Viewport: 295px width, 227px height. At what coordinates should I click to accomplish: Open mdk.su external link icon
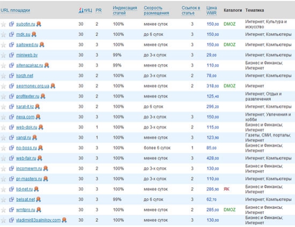[x=11, y=34]
